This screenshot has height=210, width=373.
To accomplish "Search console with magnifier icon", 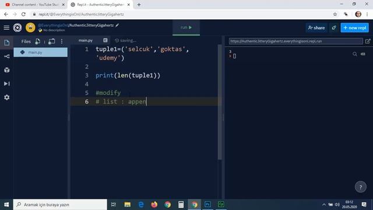I will (x=355, y=54).
